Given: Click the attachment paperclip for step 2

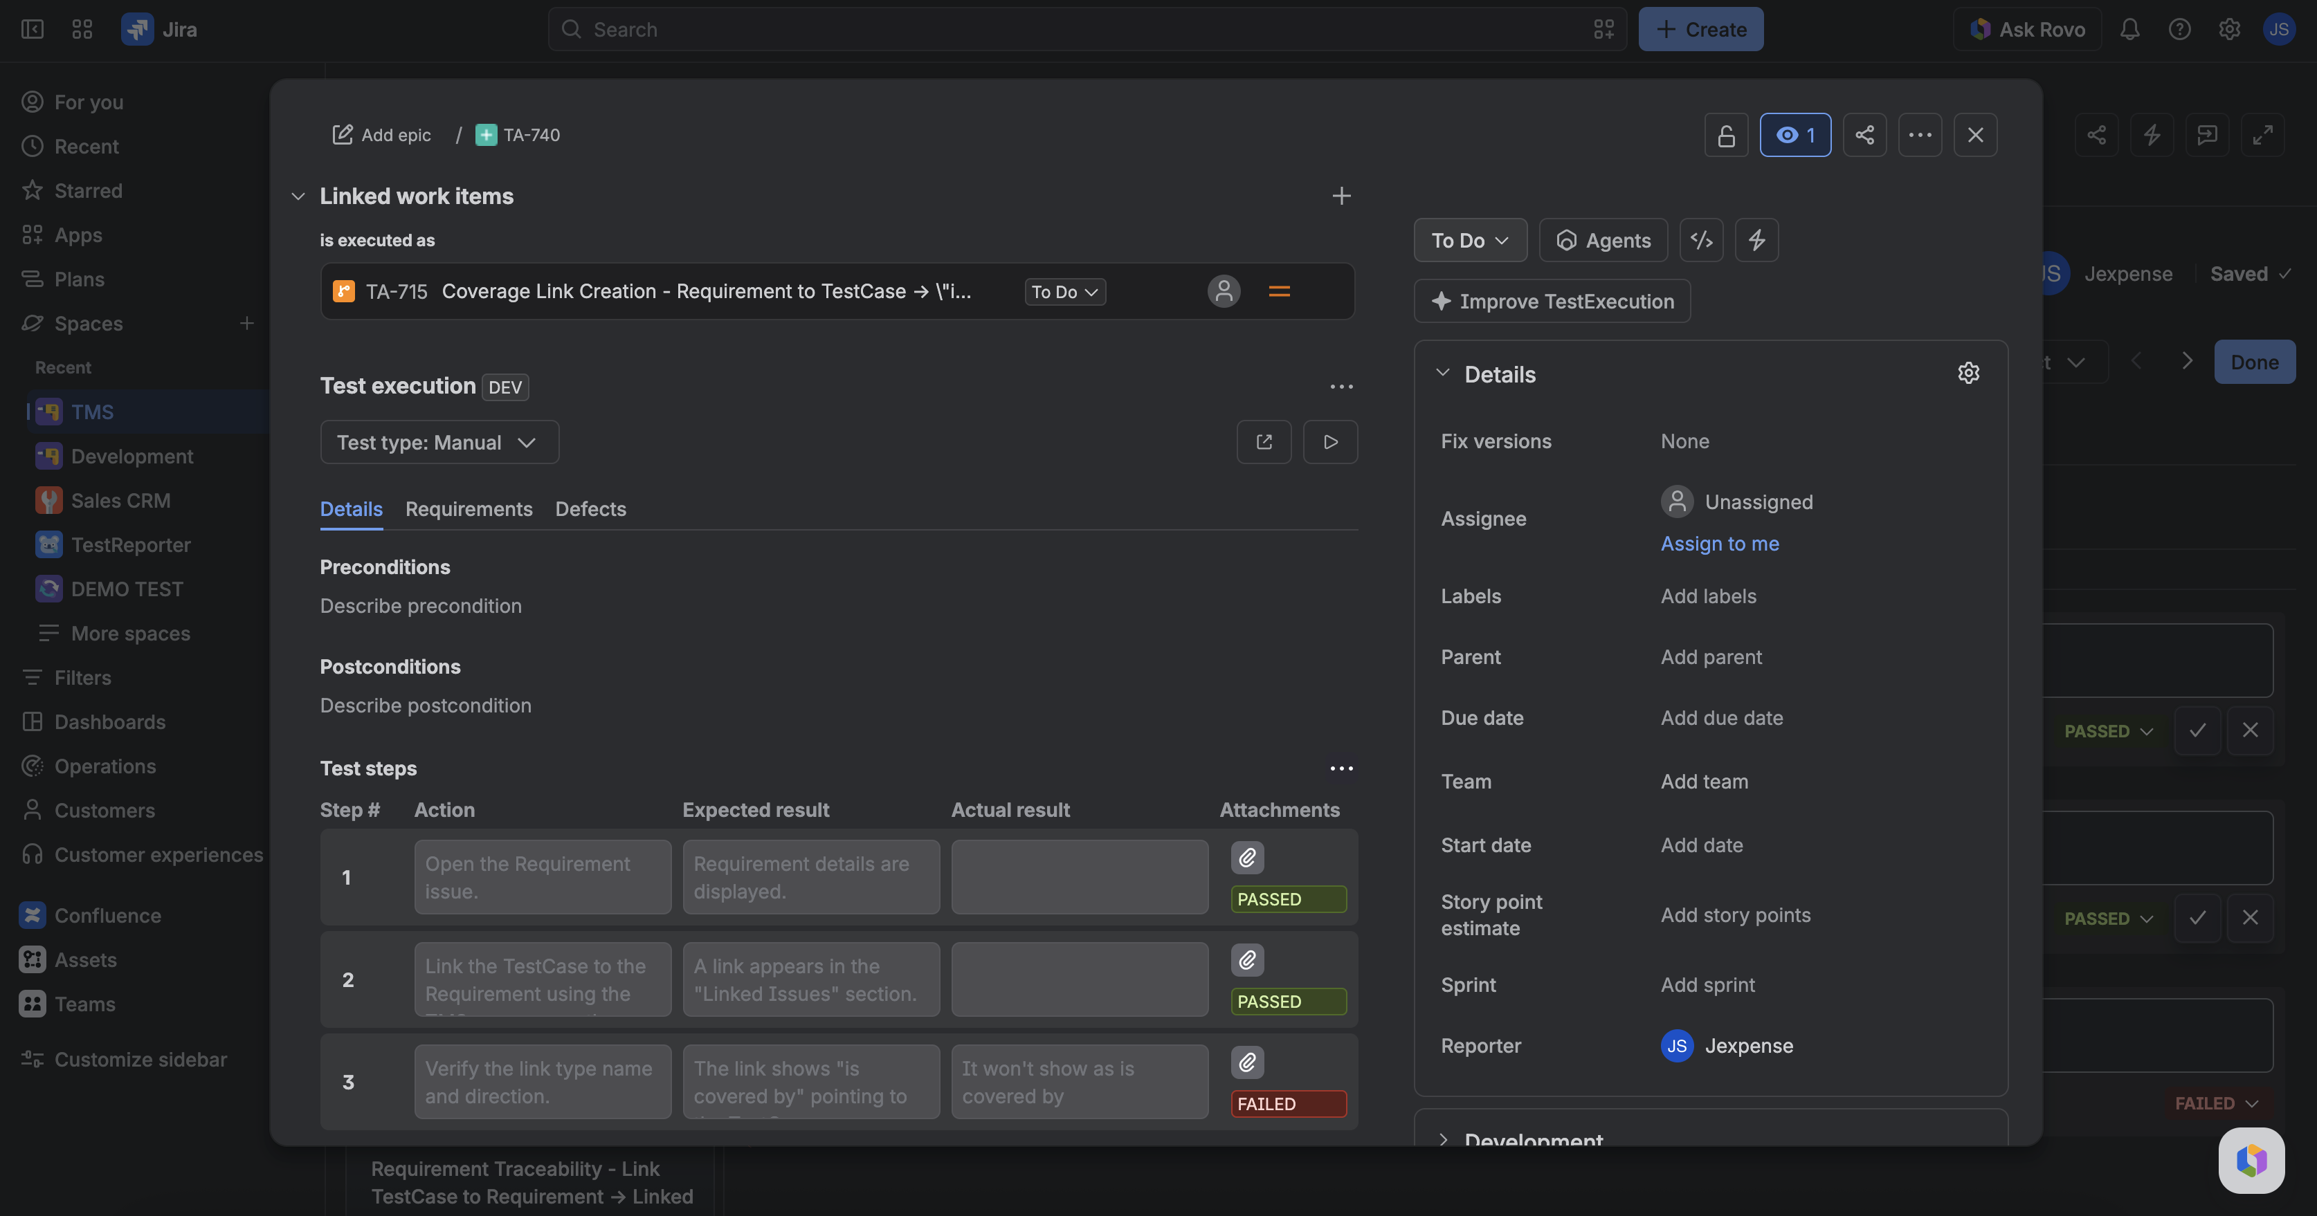Looking at the screenshot, I should (x=1248, y=960).
